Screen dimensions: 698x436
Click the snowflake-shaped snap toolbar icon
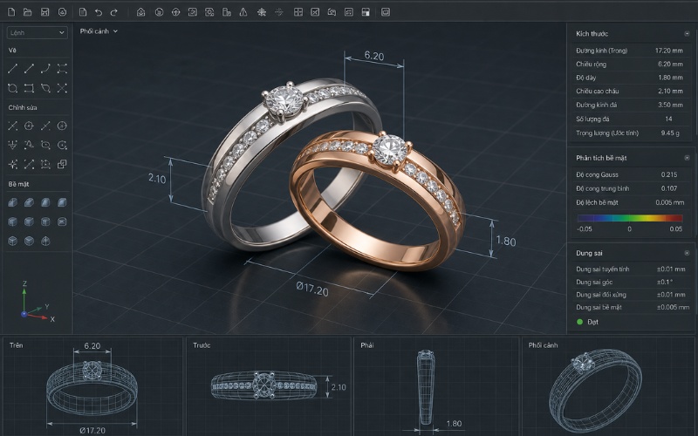[x=262, y=12]
